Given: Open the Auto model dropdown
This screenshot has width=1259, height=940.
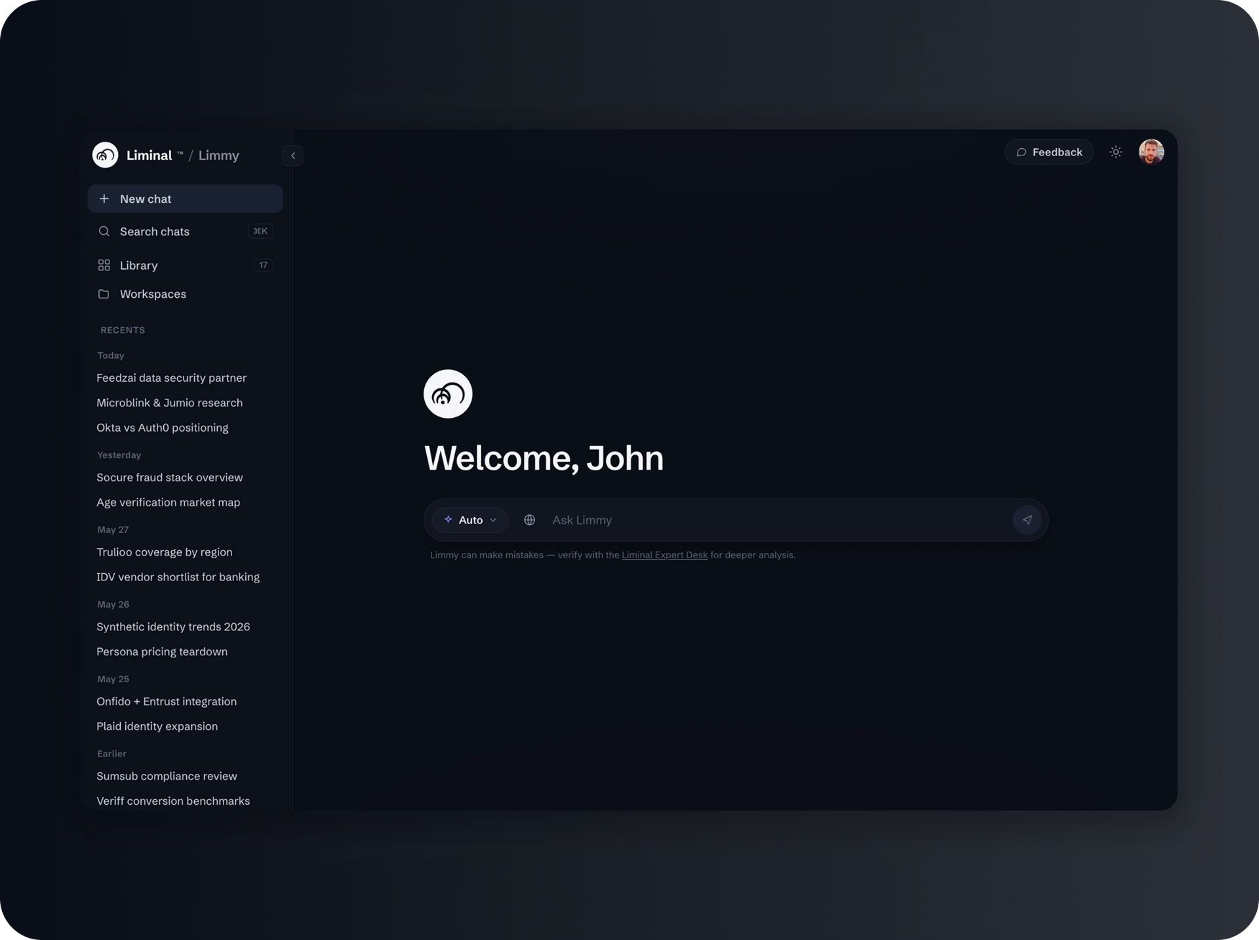Looking at the screenshot, I should click(x=470, y=520).
